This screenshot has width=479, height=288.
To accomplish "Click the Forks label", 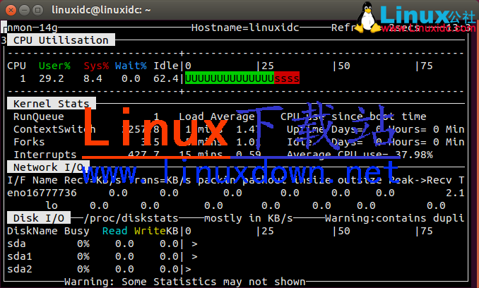I will pyautogui.click(x=30, y=142).
